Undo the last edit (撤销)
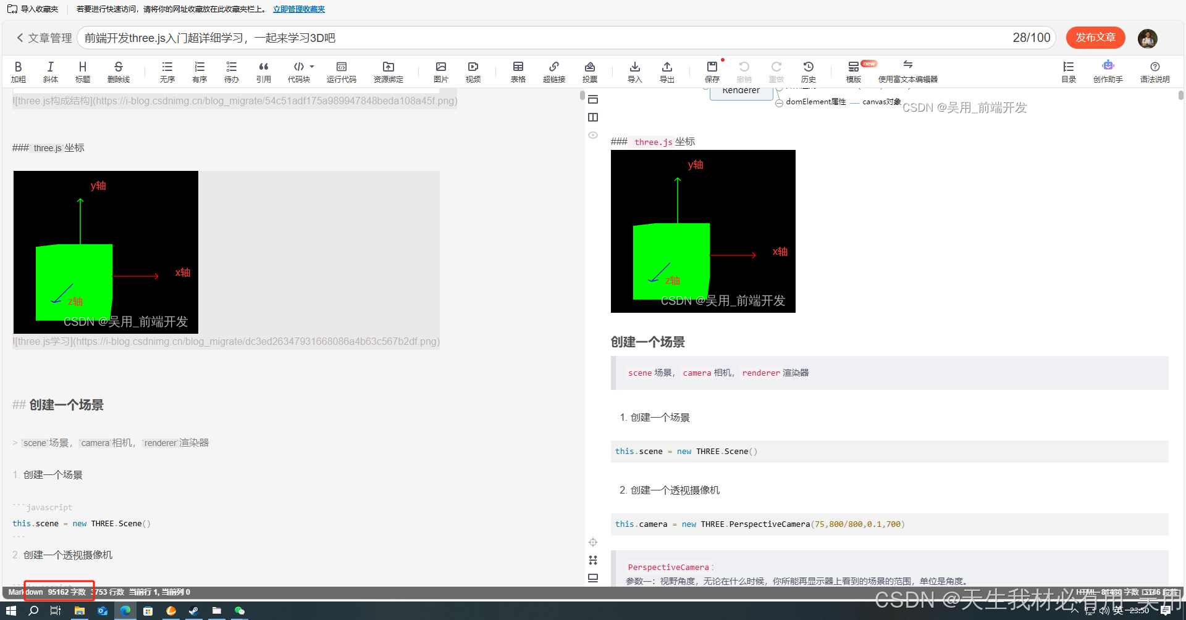 744,72
